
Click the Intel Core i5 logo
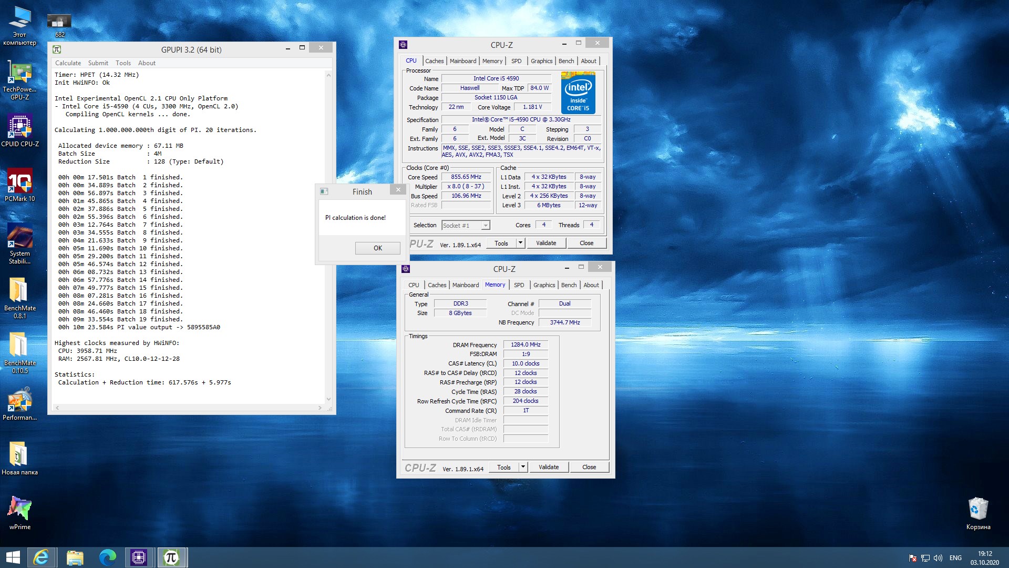[x=578, y=93]
